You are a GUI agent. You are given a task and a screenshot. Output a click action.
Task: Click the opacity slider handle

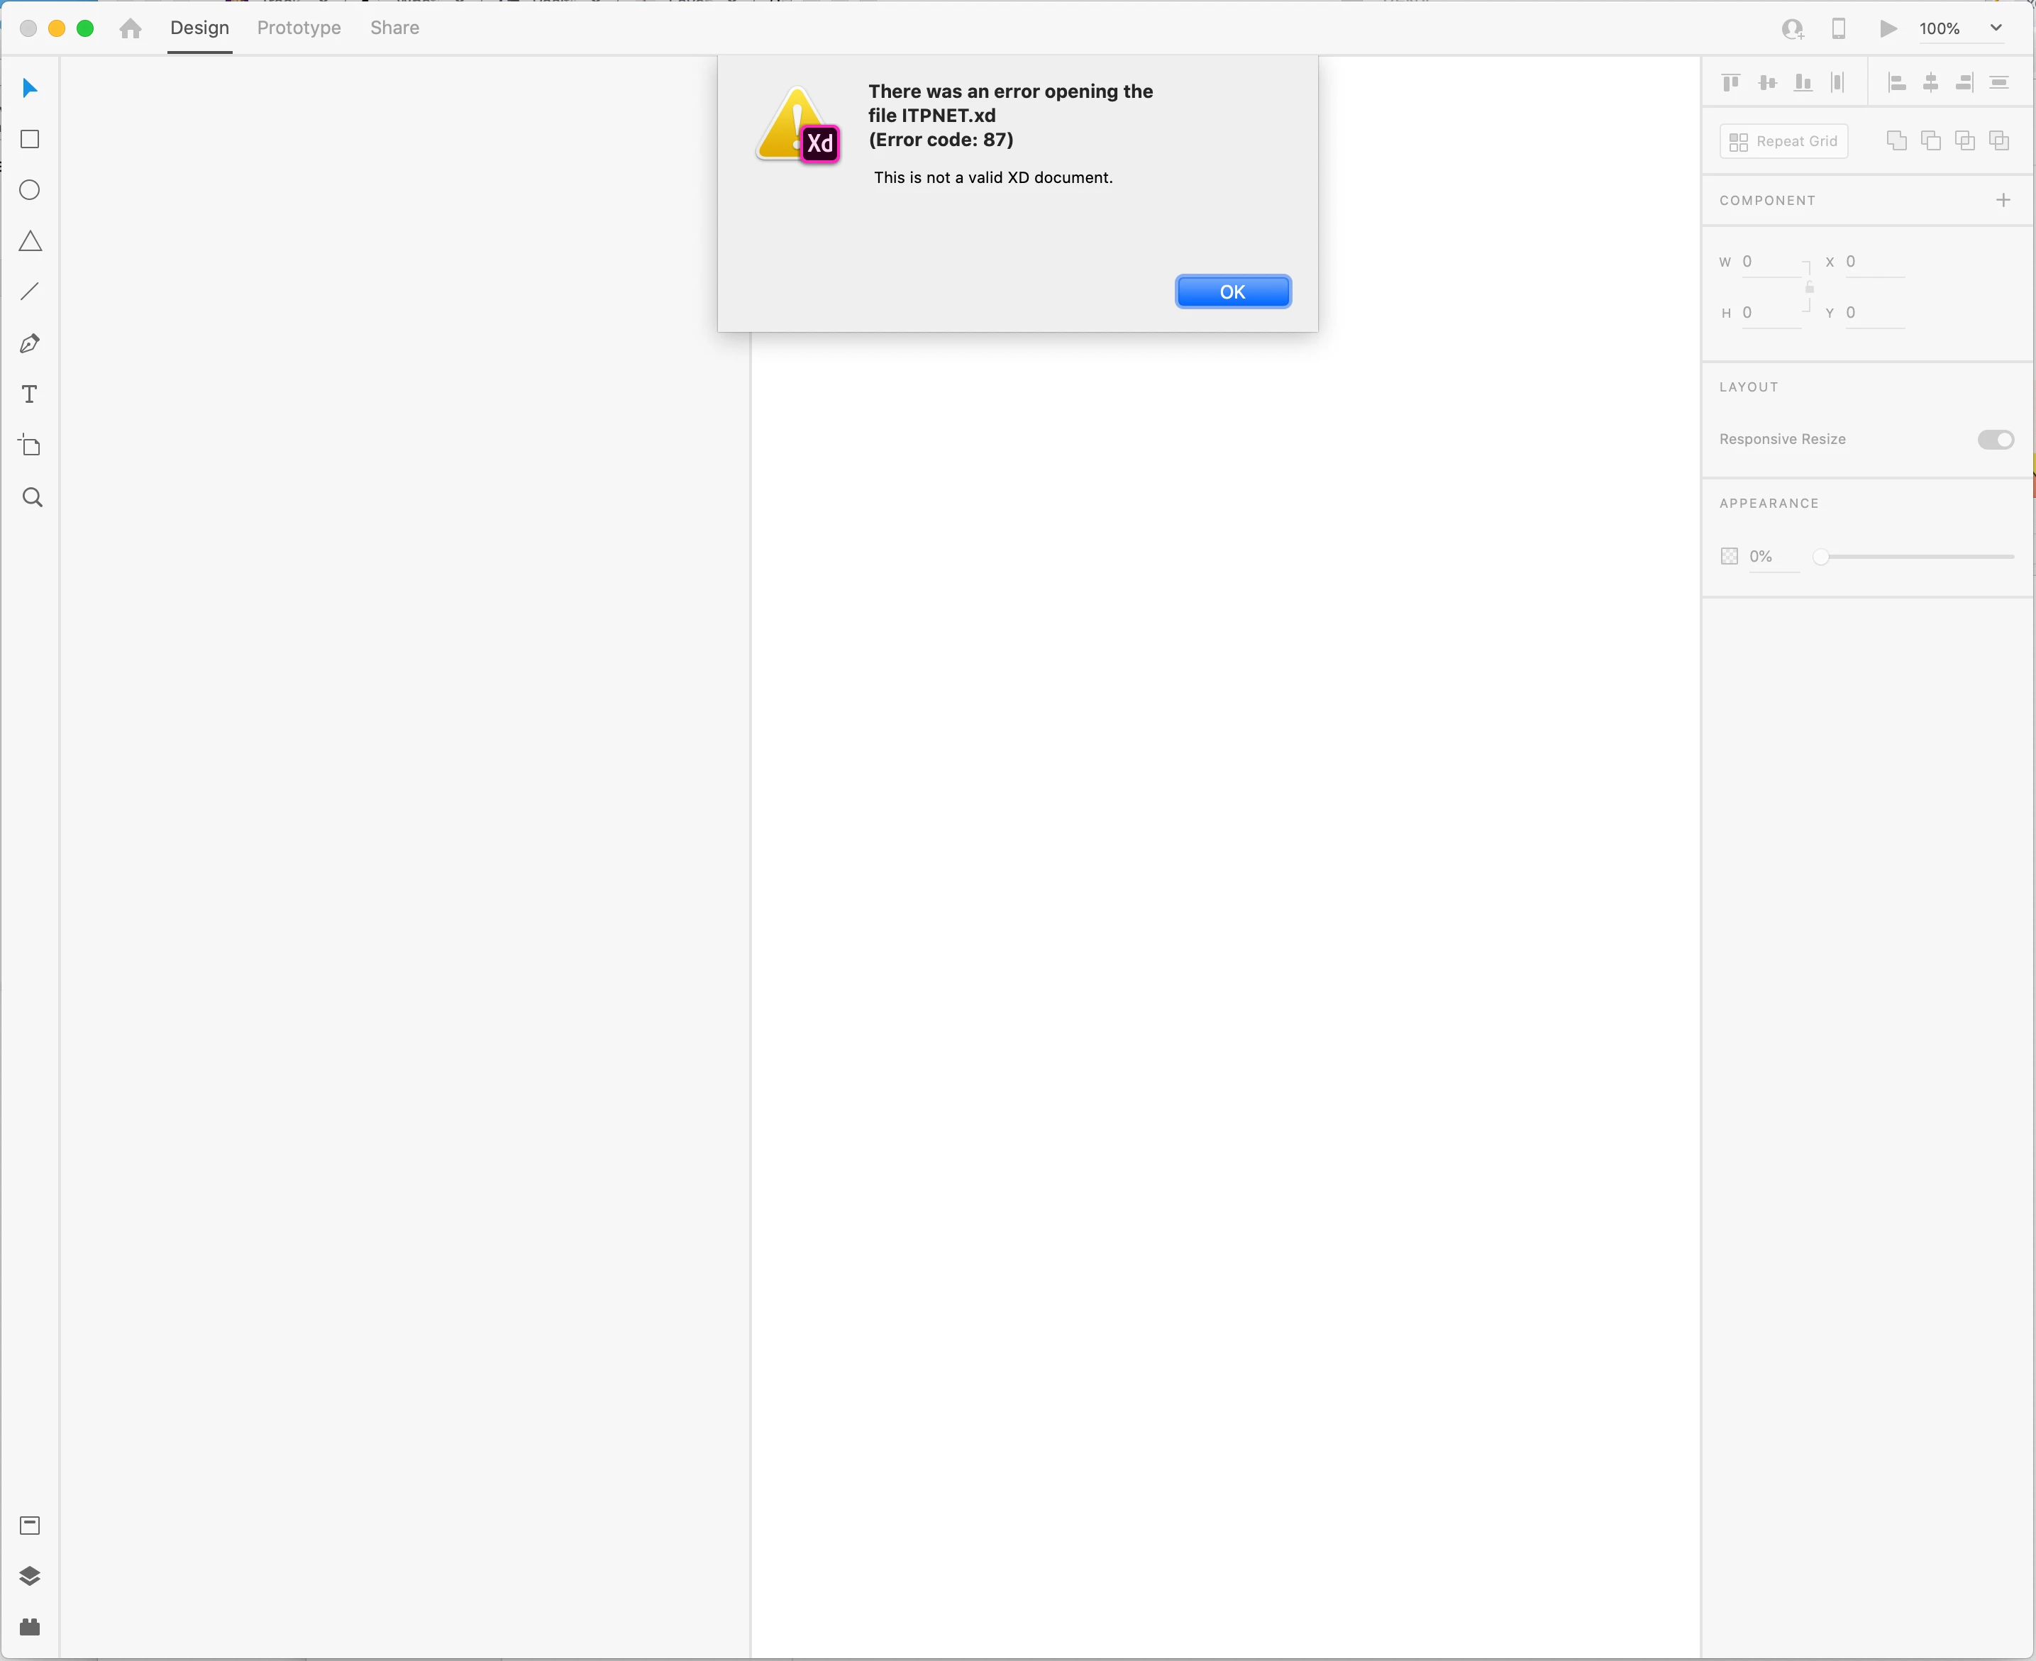click(x=1820, y=557)
